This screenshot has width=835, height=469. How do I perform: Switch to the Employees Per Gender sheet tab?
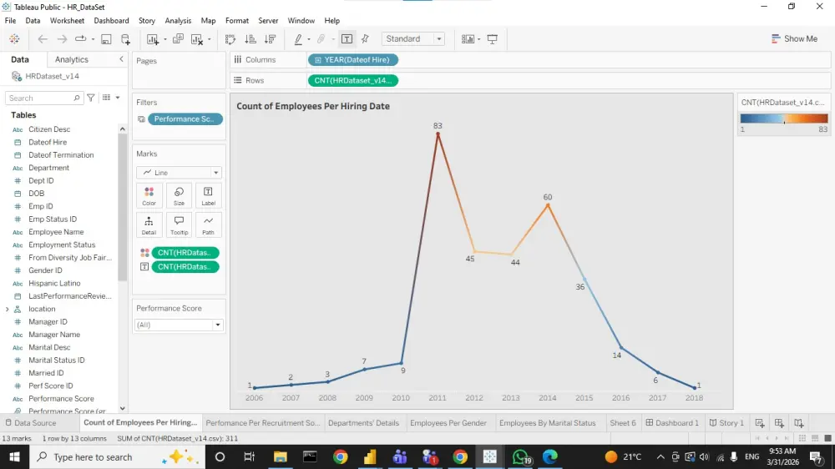pos(448,423)
